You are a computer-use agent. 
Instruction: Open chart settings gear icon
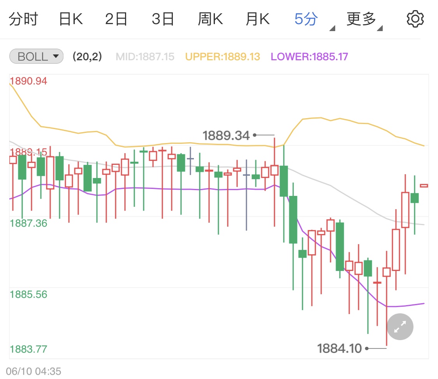[415, 19]
